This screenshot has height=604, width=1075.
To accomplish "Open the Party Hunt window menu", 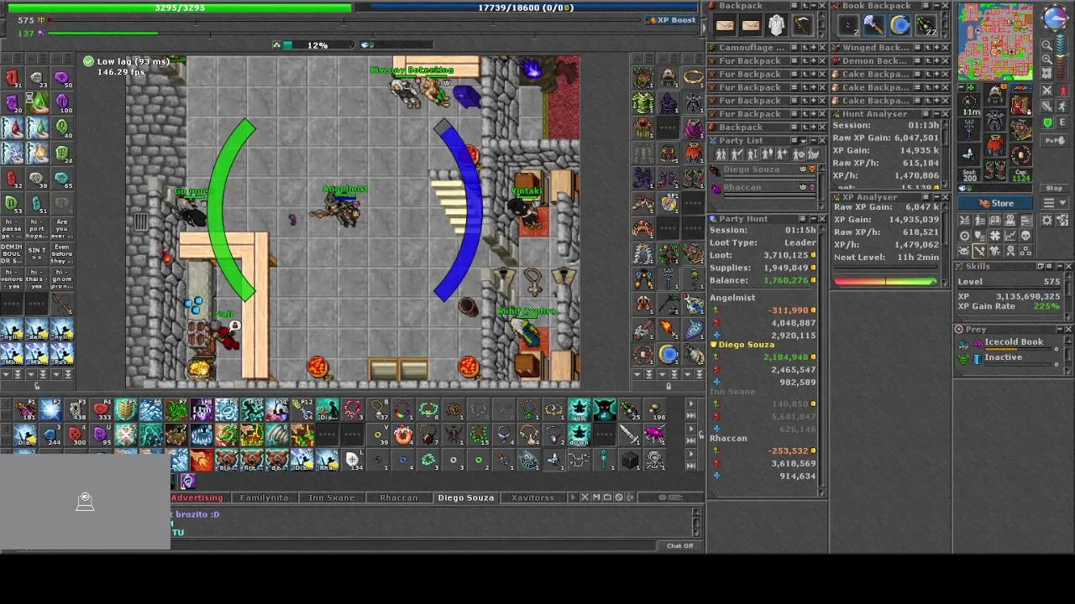I will coord(803,218).
